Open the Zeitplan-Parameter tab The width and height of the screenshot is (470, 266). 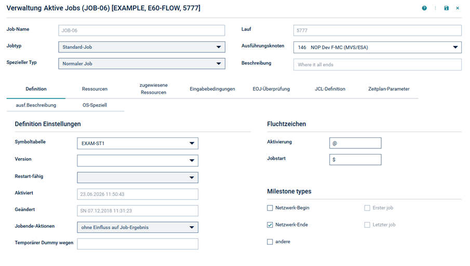[389, 89]
